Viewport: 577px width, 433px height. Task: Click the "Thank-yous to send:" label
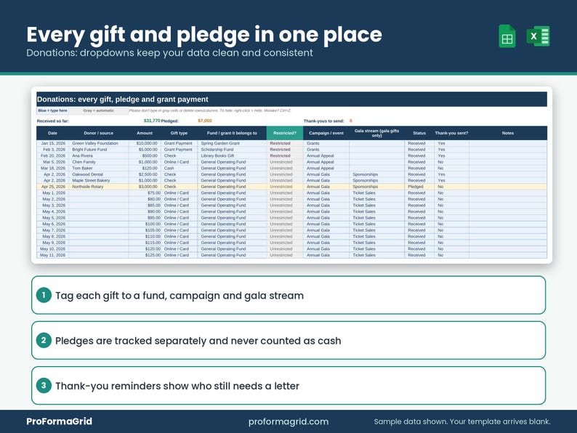[x=324, y=121]
